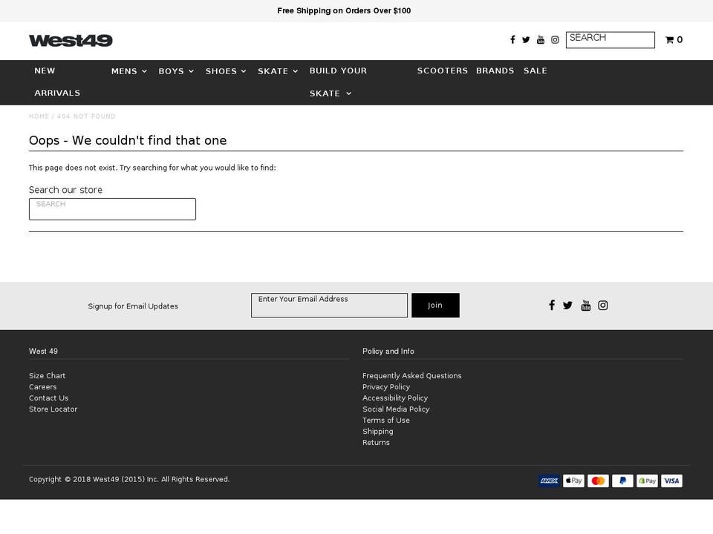
Task: Select Mens in the navigation bar
Action: (124, 71)
